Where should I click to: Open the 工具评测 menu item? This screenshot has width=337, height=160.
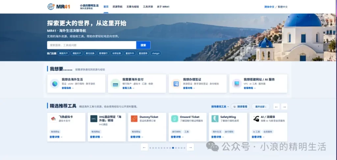pos(148,7)
